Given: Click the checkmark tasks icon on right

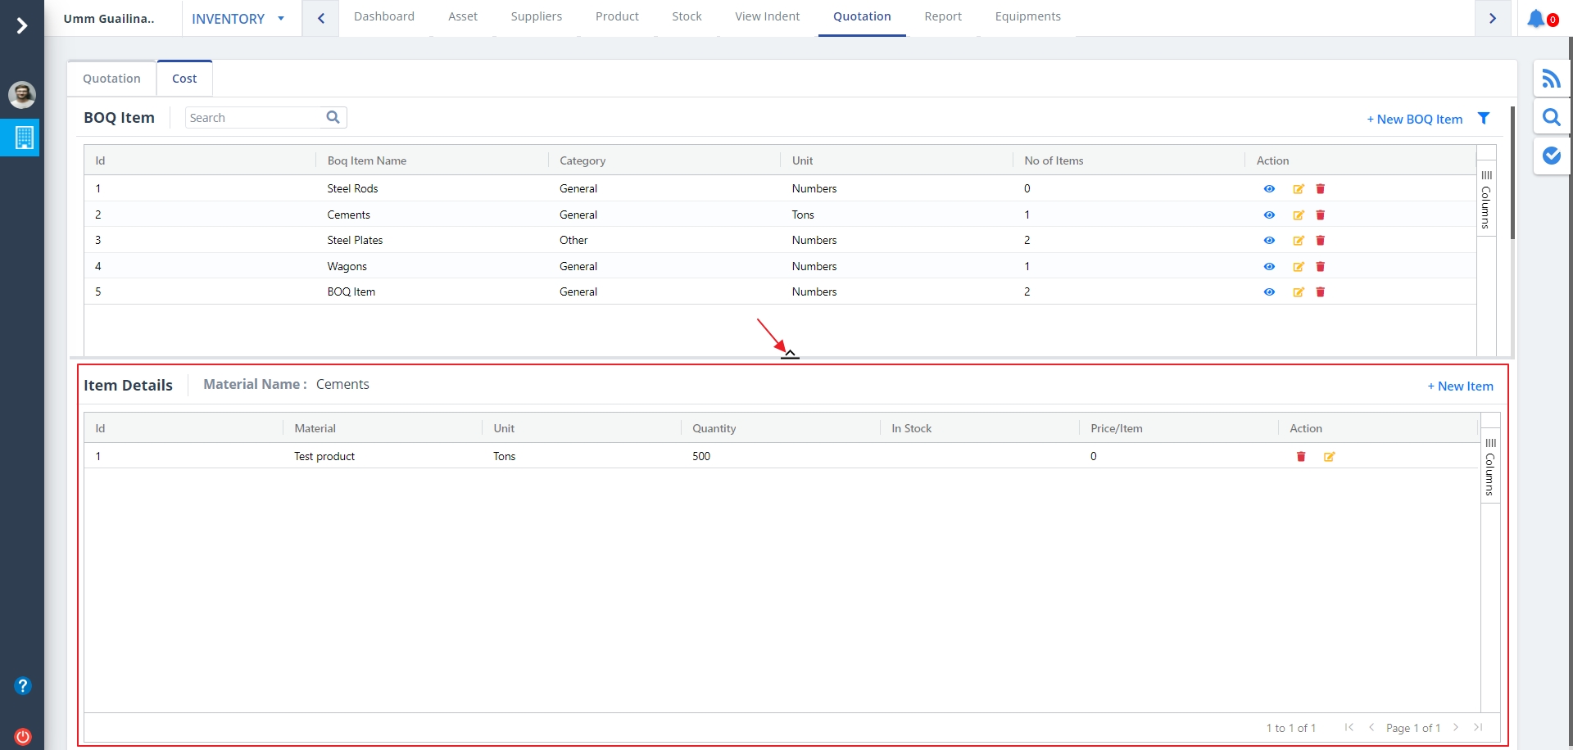Looking at the screenshot, I should click(x=1551, y=156).
